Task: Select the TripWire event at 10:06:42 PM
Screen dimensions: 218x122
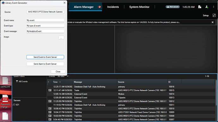Action: (131, 108)
